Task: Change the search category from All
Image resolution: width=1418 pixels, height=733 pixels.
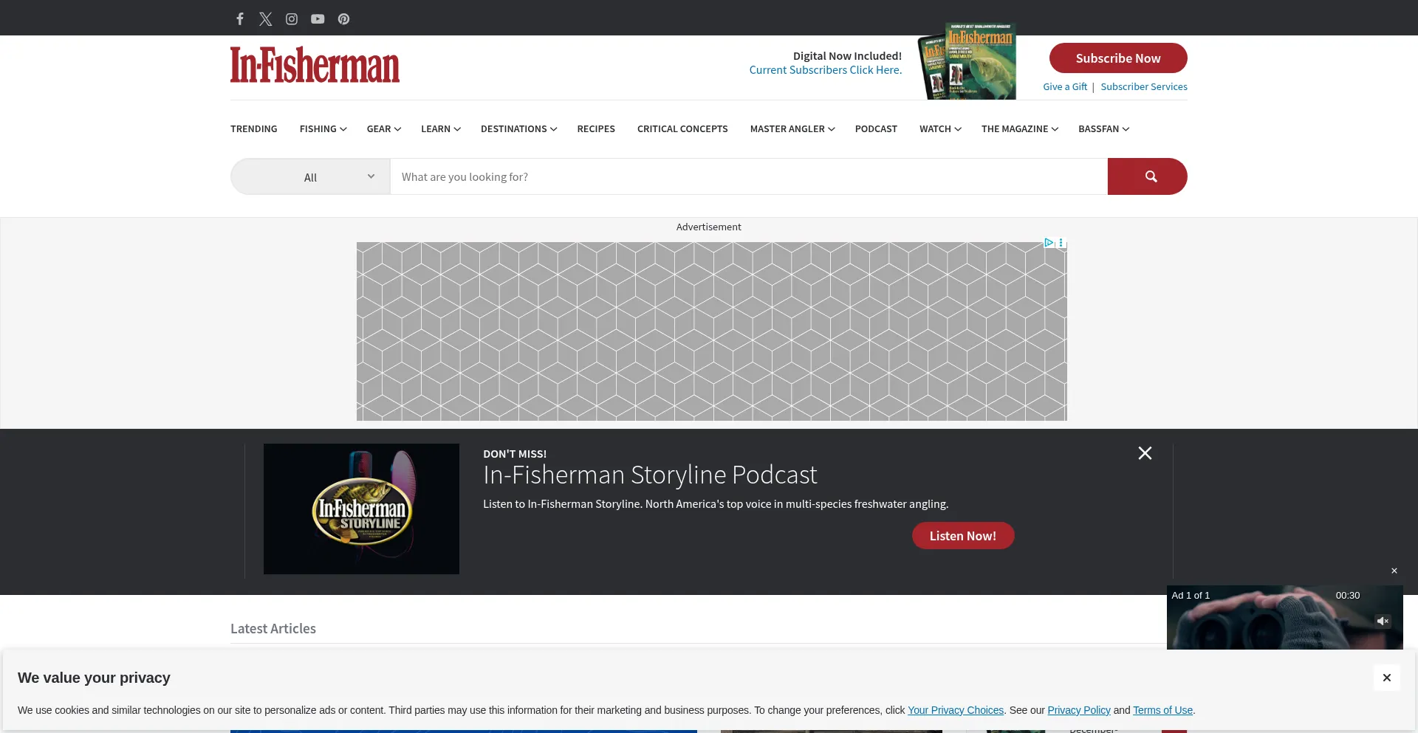Action: pos(338,176)
